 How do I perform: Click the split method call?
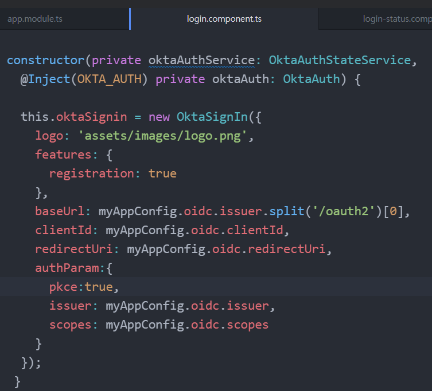click(x=286, y=211)
